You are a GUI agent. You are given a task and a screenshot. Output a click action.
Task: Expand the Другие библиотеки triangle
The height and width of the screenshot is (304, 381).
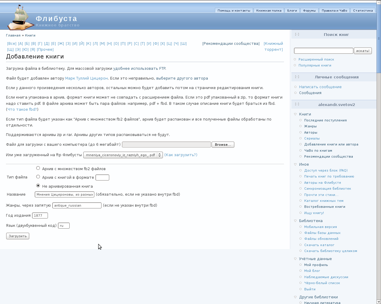[x=295, y=297]
